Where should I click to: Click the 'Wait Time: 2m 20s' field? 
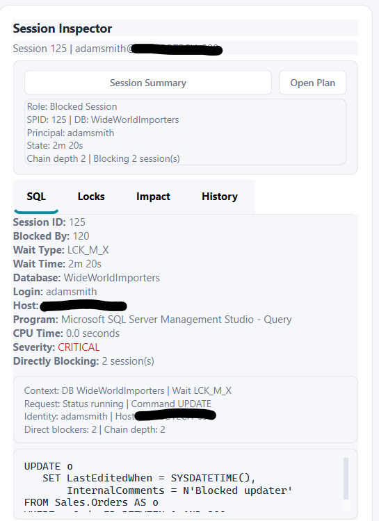pos(57,264)
